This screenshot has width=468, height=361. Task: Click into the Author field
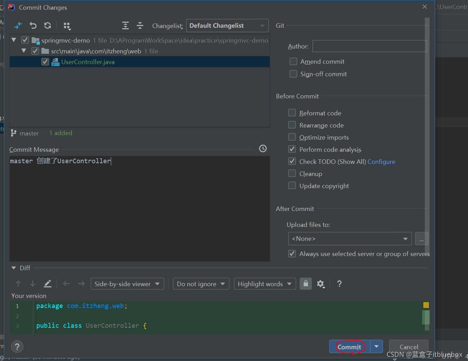coord(369,46)
